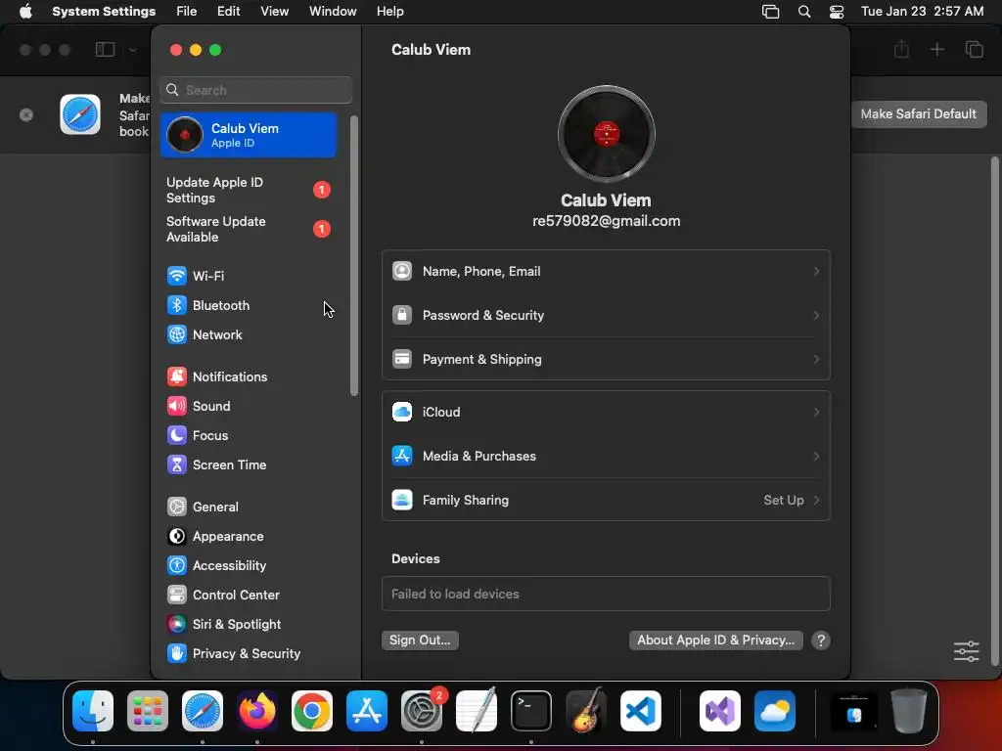Image resolution: width=1002 pixels, height=751 pixels.
Task: Open the View menu
Action: [x=274, y=12]
